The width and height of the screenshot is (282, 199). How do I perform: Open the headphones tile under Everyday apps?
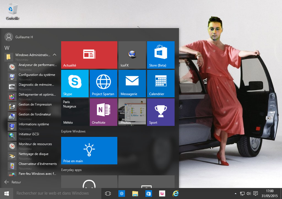click(x=89, y=182)
